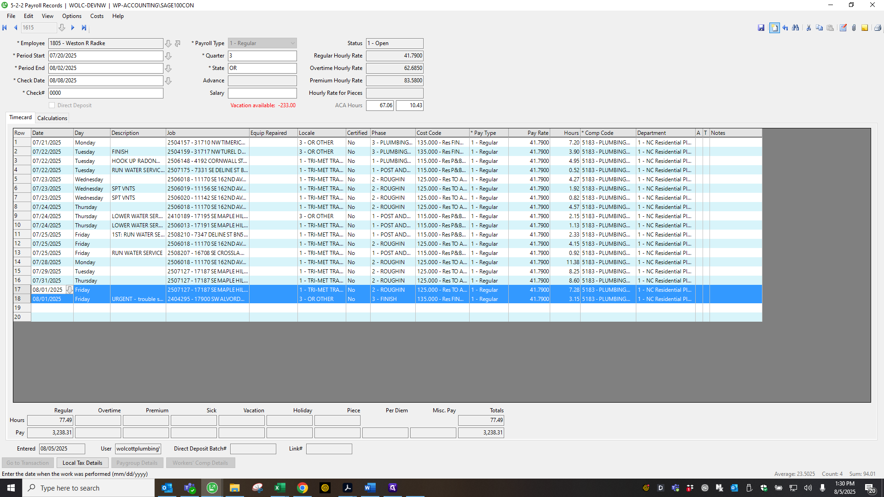The height and width of the screenshot is (497, 884).
Task: Click the Salary input field
Action: click(x=262, y=93)
